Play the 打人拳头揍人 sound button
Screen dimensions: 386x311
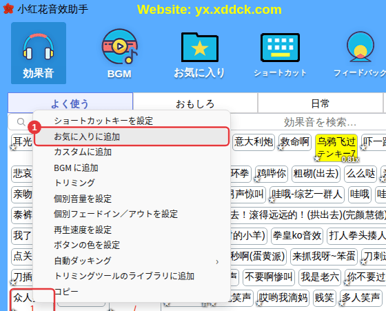356,236
